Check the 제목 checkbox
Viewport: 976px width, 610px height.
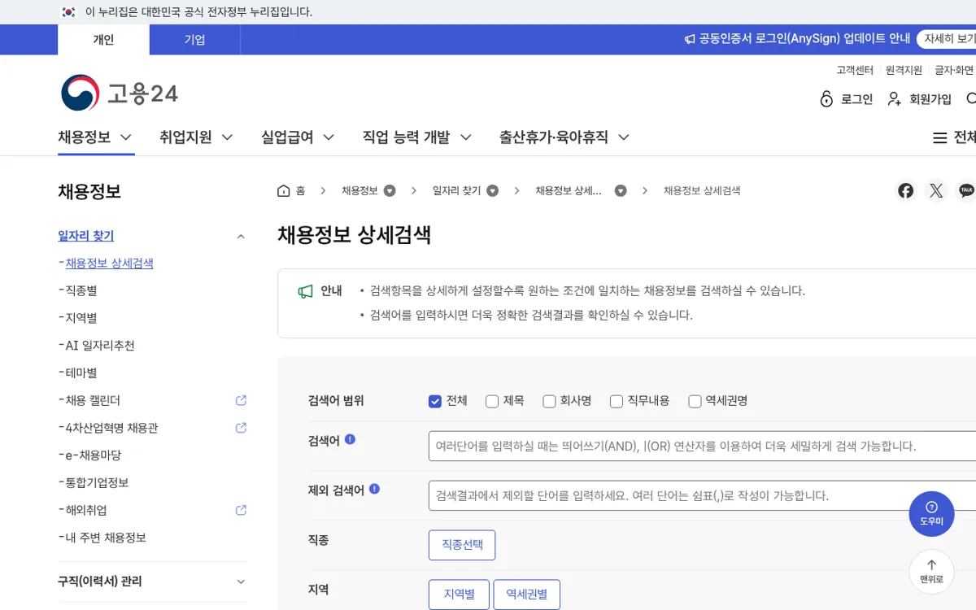click(492, 401)
